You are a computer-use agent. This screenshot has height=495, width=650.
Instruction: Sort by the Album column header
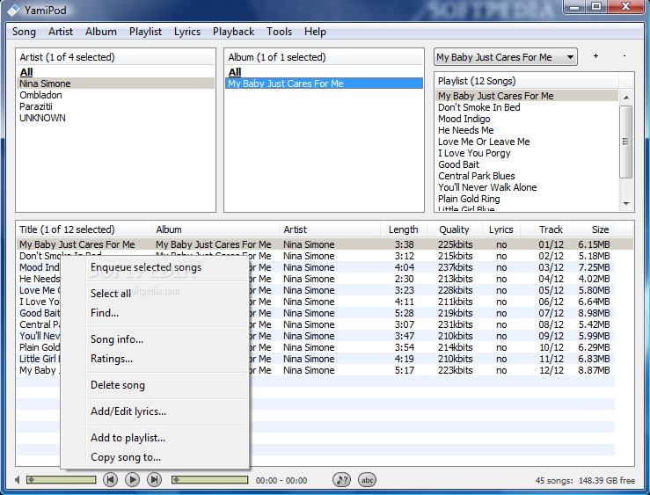[x=215, y=229]
